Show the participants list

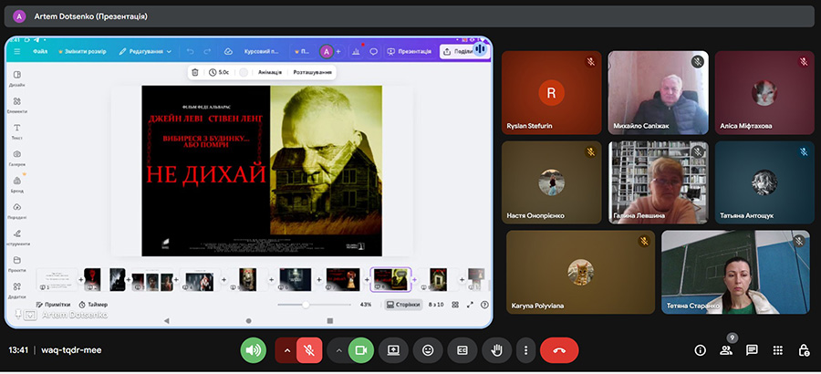[x=726, y=350]
